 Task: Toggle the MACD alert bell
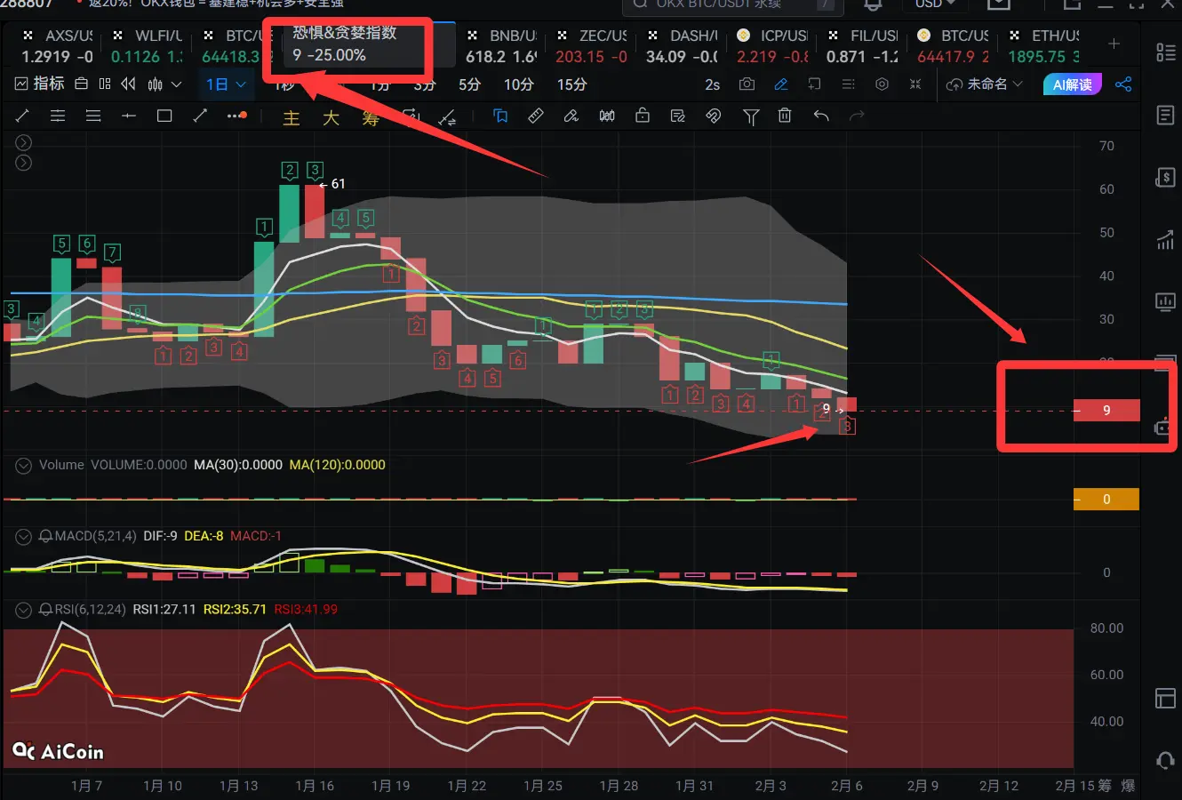(x=46, y=536)
